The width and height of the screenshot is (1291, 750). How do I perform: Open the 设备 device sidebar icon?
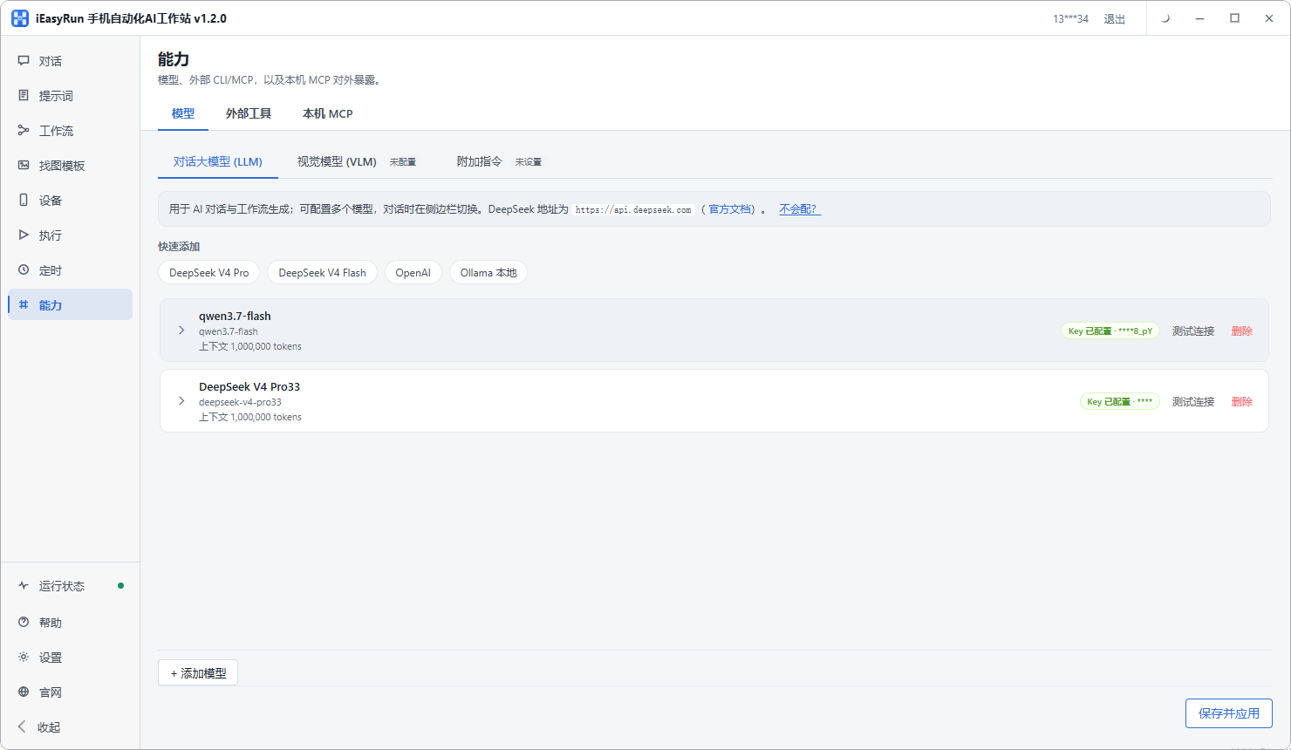[x=24, y=201]
